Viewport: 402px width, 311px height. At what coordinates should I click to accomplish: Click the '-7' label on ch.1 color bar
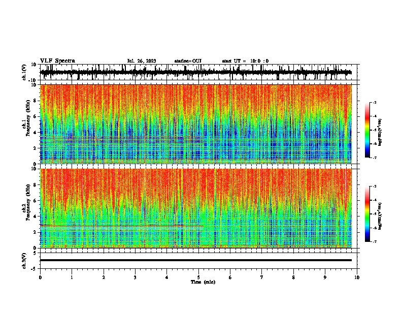[374, 158]
